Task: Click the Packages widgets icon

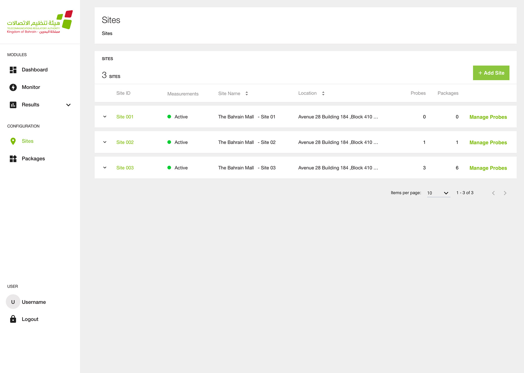Action: [x=13, y=159]
